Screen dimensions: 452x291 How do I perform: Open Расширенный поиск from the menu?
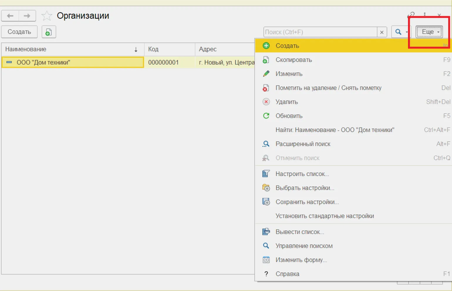click(x=303, y=144)
